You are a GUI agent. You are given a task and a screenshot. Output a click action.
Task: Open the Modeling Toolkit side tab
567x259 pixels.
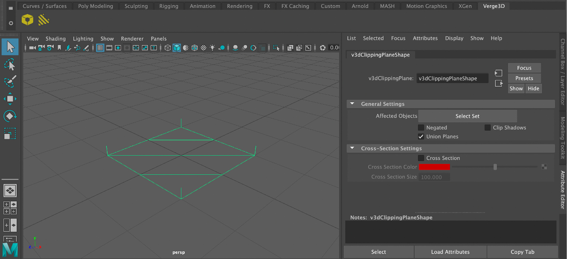[563, 138]
